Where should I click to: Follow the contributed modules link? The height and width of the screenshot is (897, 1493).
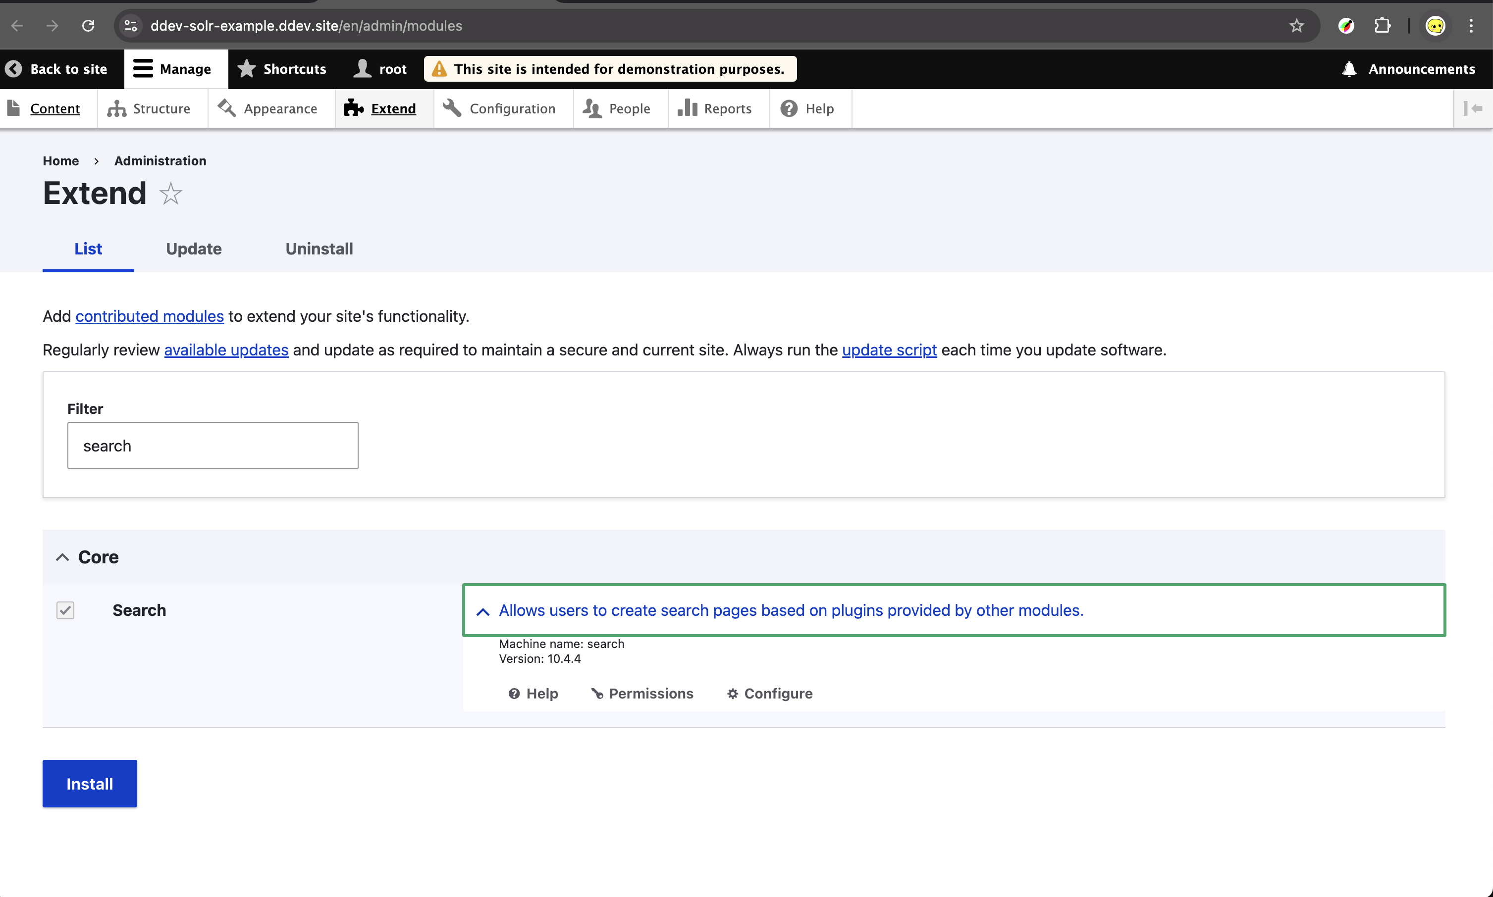tap(150, 316)
